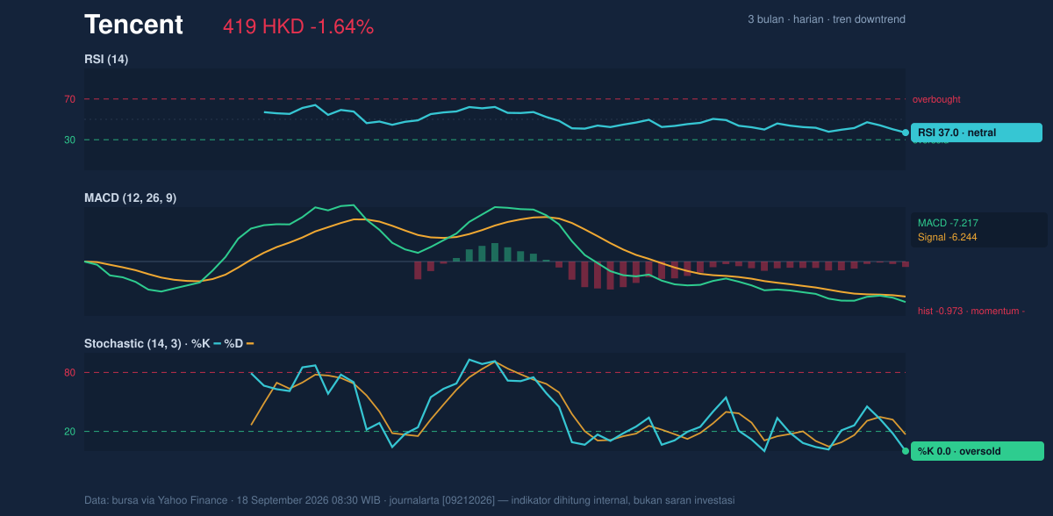Select the 80 level label on Stochastic axis
Viewport: 1053px width, 516px height.
[69, 373]
